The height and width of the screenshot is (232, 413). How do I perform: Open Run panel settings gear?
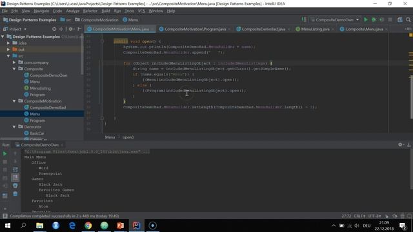[400, 144]
